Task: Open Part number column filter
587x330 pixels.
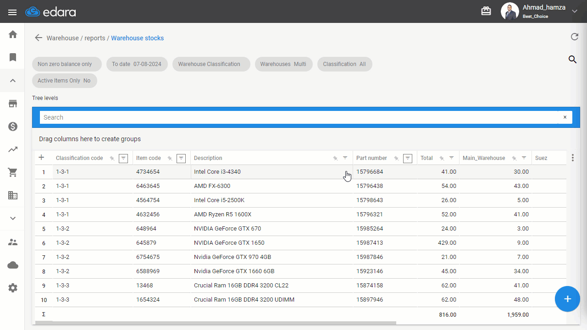Action: click(x=407, y=158)
